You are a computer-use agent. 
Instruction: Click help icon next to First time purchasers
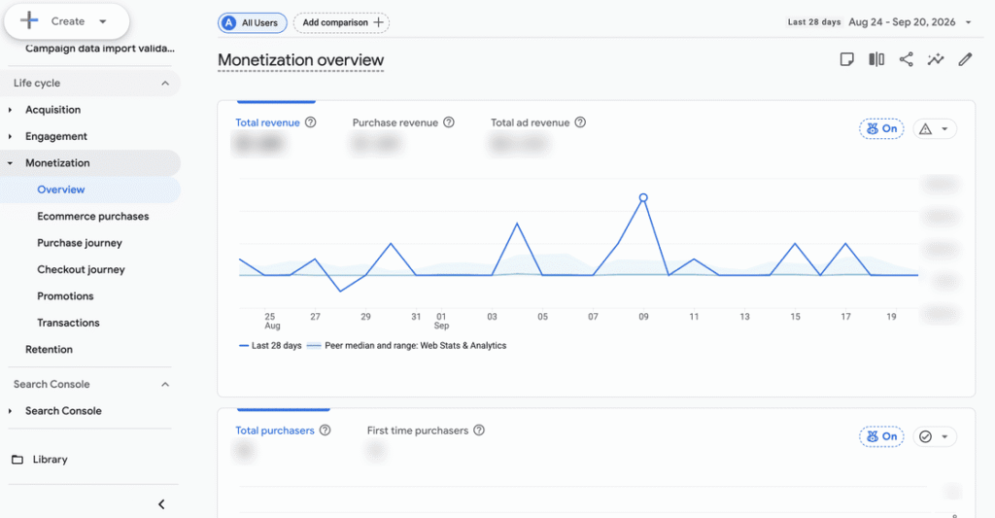[x=479, y=431]
